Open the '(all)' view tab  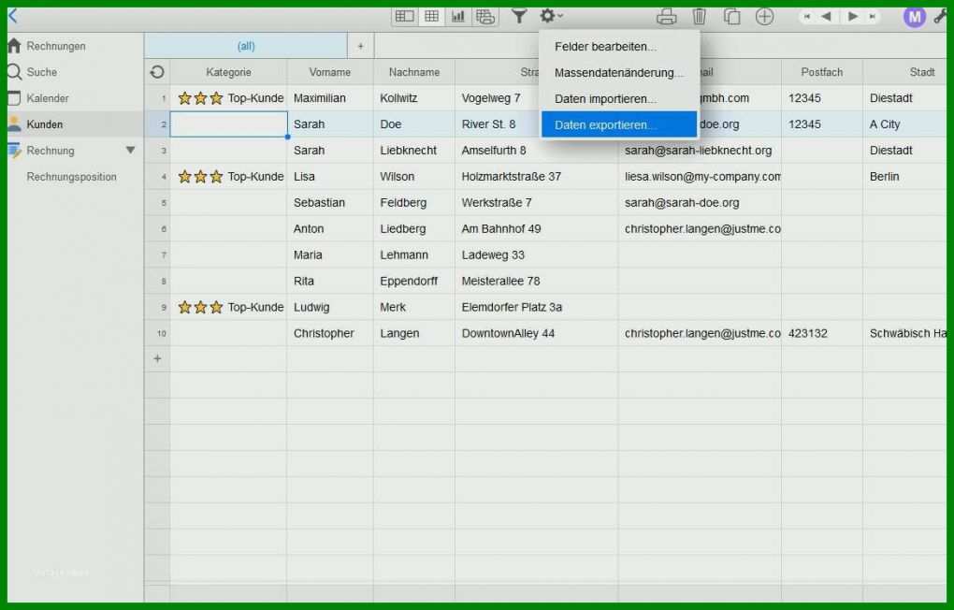pos(246,46)
